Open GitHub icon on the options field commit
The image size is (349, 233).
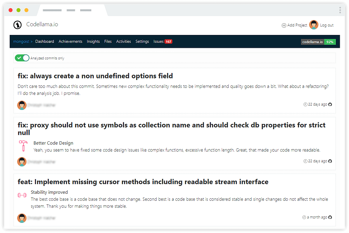tap(330, 104)
